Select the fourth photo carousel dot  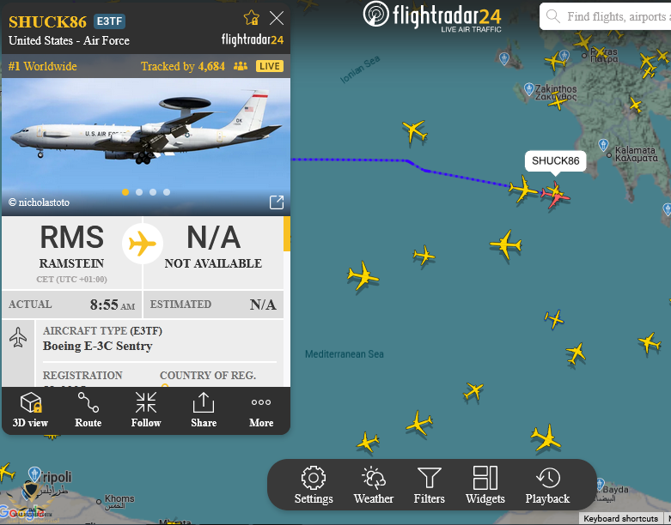point(167,192)
